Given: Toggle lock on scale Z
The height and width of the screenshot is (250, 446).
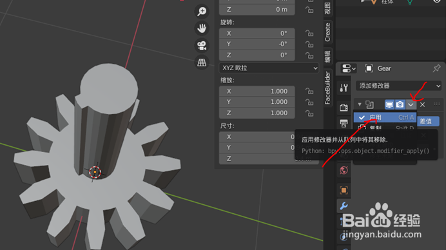Looking at the screenshot, I should pos(309,113).
